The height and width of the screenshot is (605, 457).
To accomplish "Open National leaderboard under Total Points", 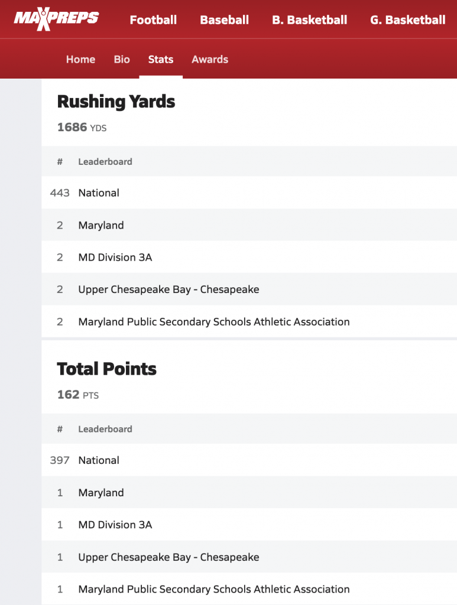I will coord(99,460).
